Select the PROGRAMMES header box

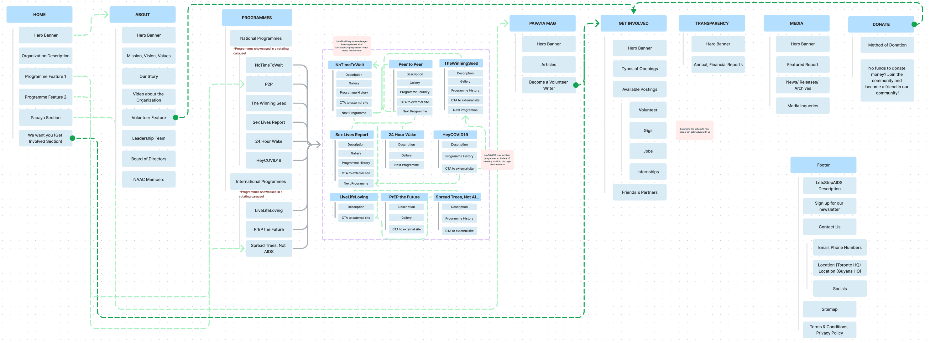click(257, 18)
